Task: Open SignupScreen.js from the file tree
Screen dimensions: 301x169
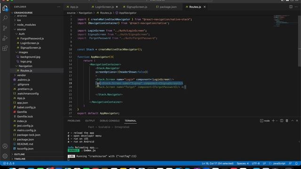Action: click(31, 48)
